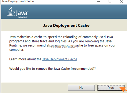Click the paragraph starting 'Java maintains a cache'

pyautogui.click(x=62, y=43)
